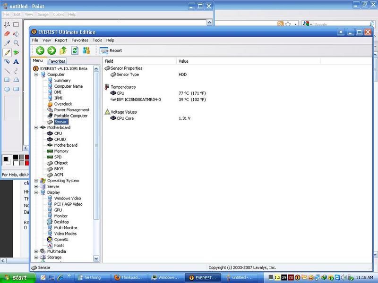The image size is (378, 283).
Task: Select the Eraser tool in Paint
Action: click(x=7, y=34)
